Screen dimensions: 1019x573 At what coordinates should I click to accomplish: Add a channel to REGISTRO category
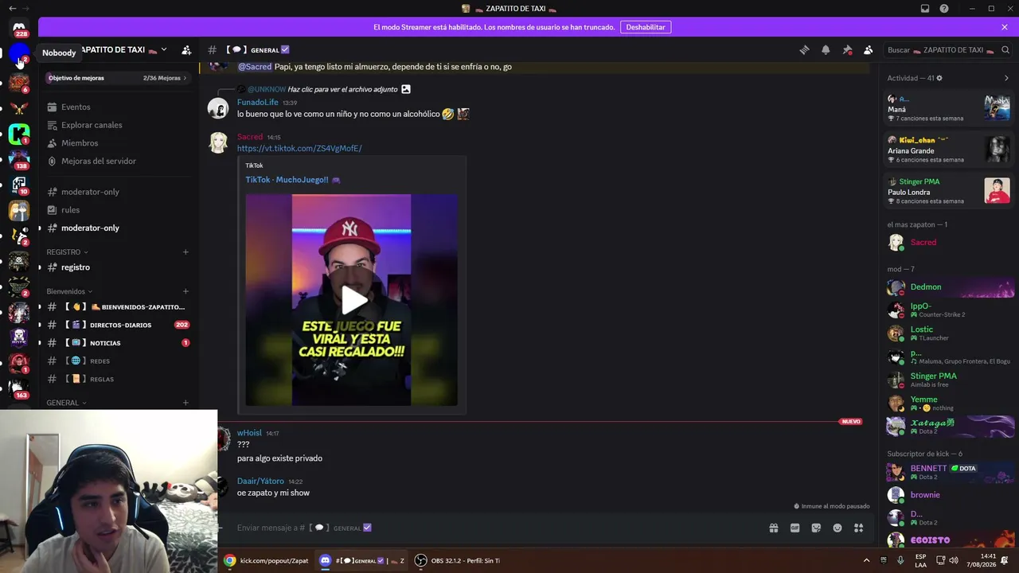coord(185,252)
